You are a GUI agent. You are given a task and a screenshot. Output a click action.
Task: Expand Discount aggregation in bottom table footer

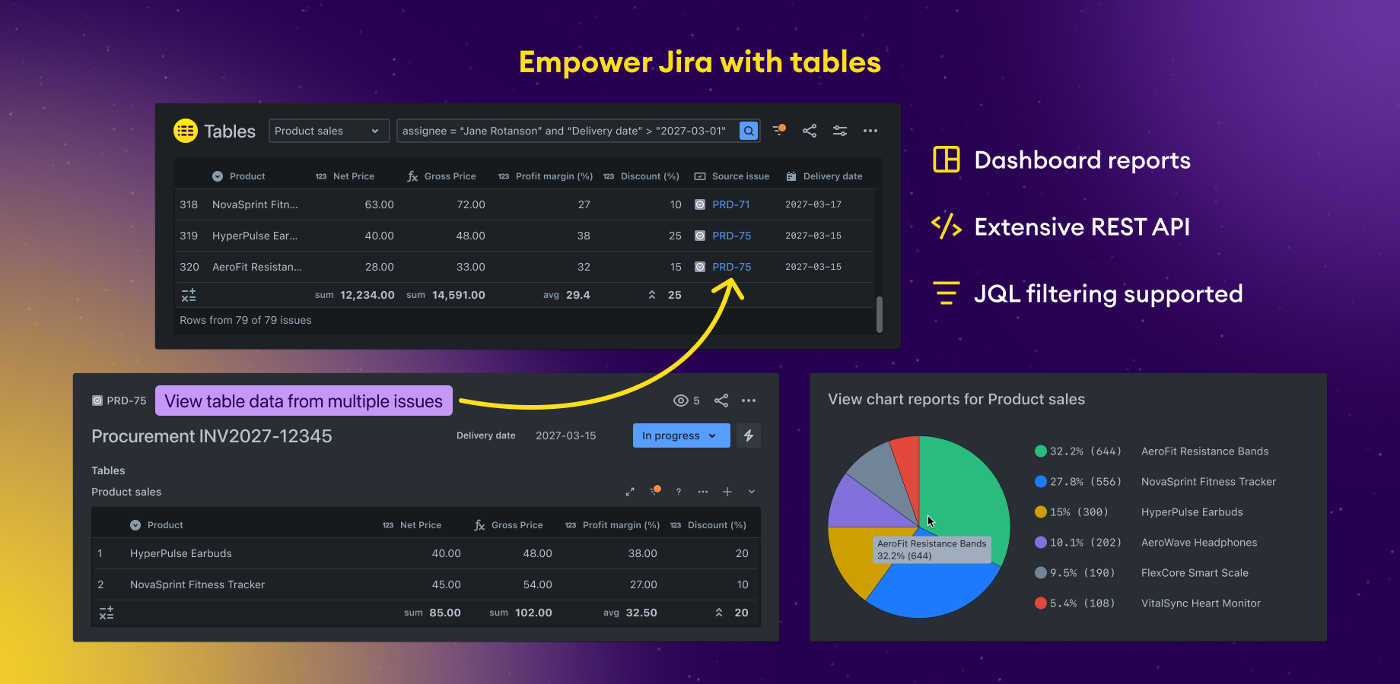pyautogui.click(x=719, y=613)
